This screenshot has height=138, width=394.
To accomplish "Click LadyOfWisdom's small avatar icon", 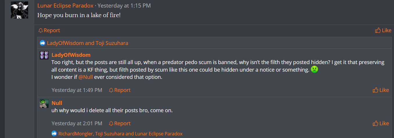I will click(44, 55).
